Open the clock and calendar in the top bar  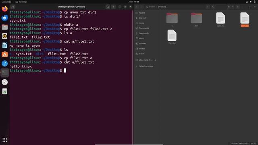133,2
